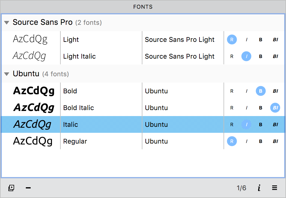Toggle BI style in the plain Light row

click(x=275, y=39)
